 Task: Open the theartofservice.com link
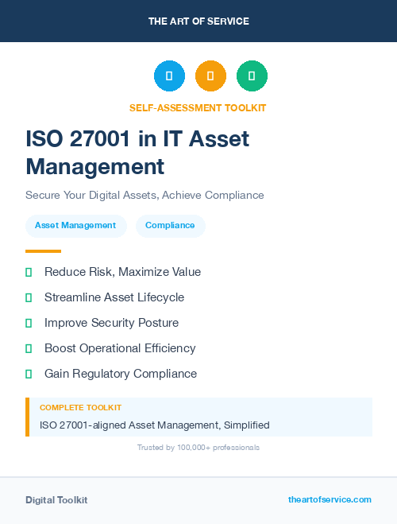click(x=330, y=499)
